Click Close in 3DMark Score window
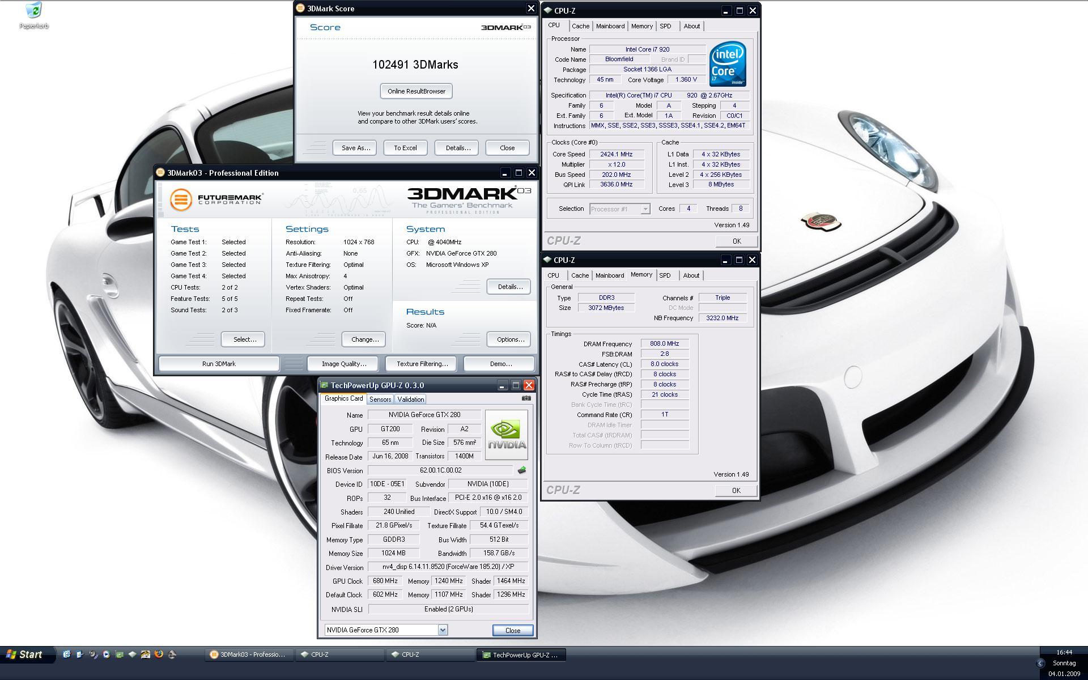The width and height of the screenshot is (1088, 680). pyautogui.click(x=507, y=148)
